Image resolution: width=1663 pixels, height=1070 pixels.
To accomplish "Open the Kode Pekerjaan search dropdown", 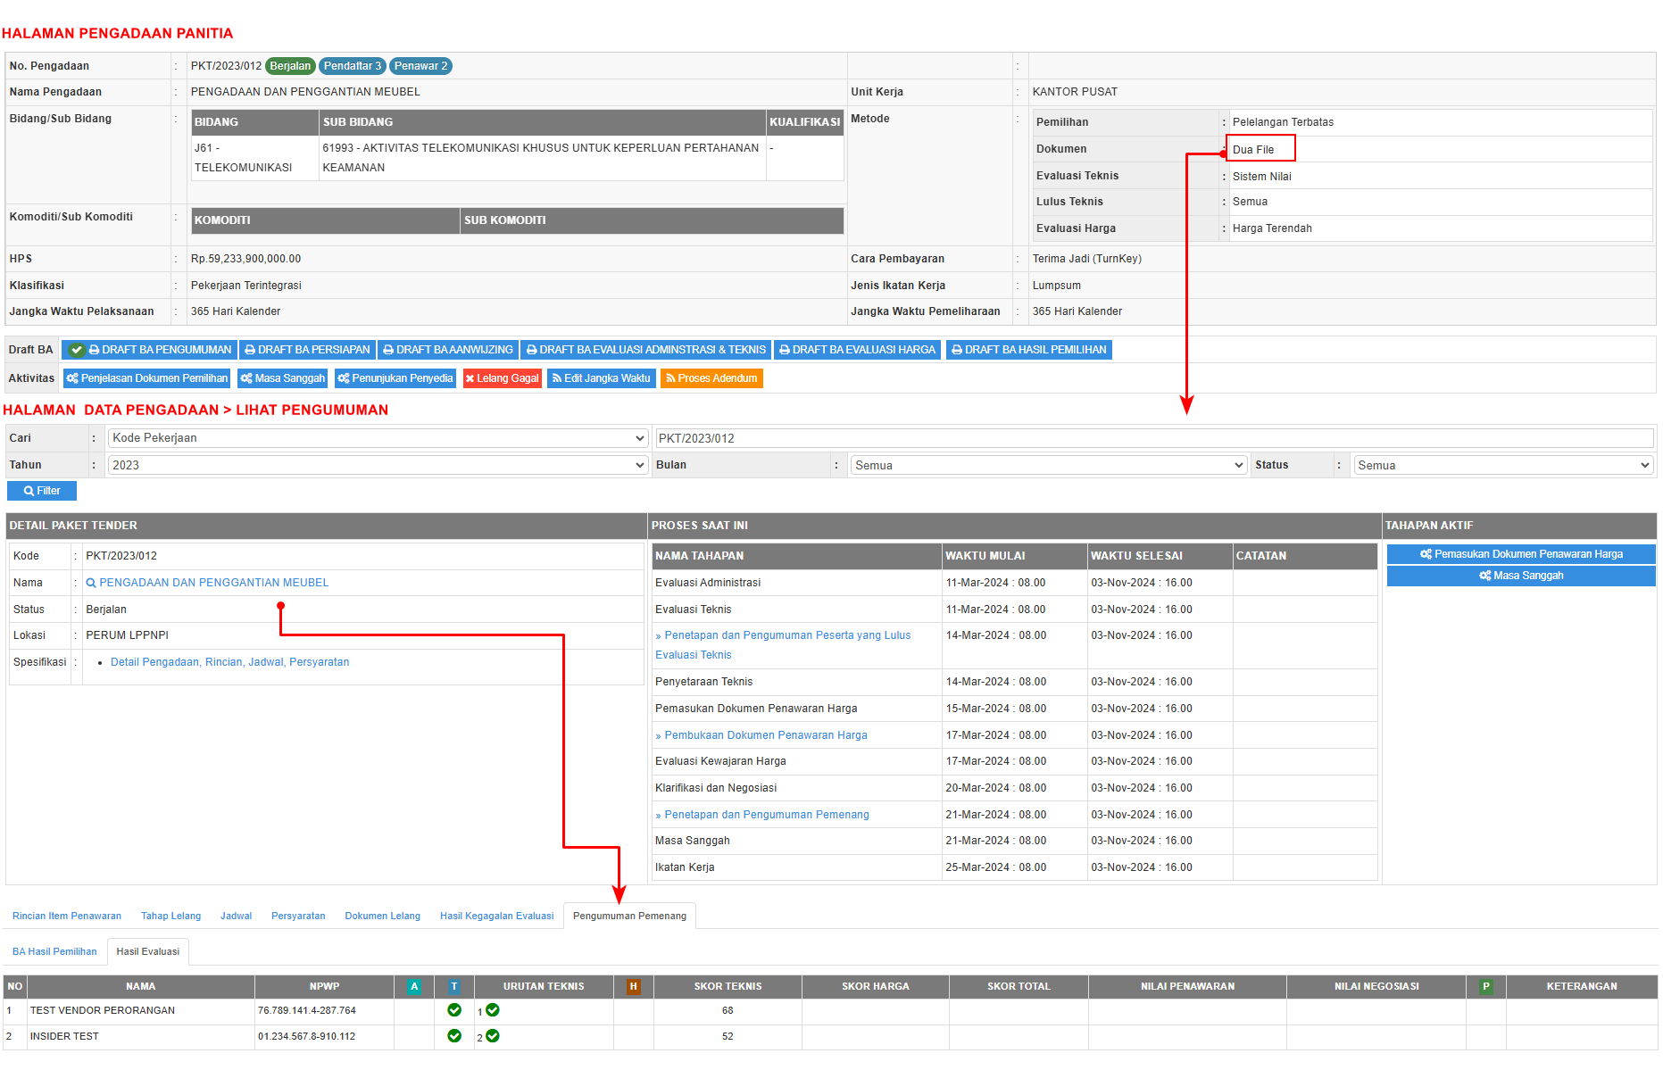I will coord(378,438).
